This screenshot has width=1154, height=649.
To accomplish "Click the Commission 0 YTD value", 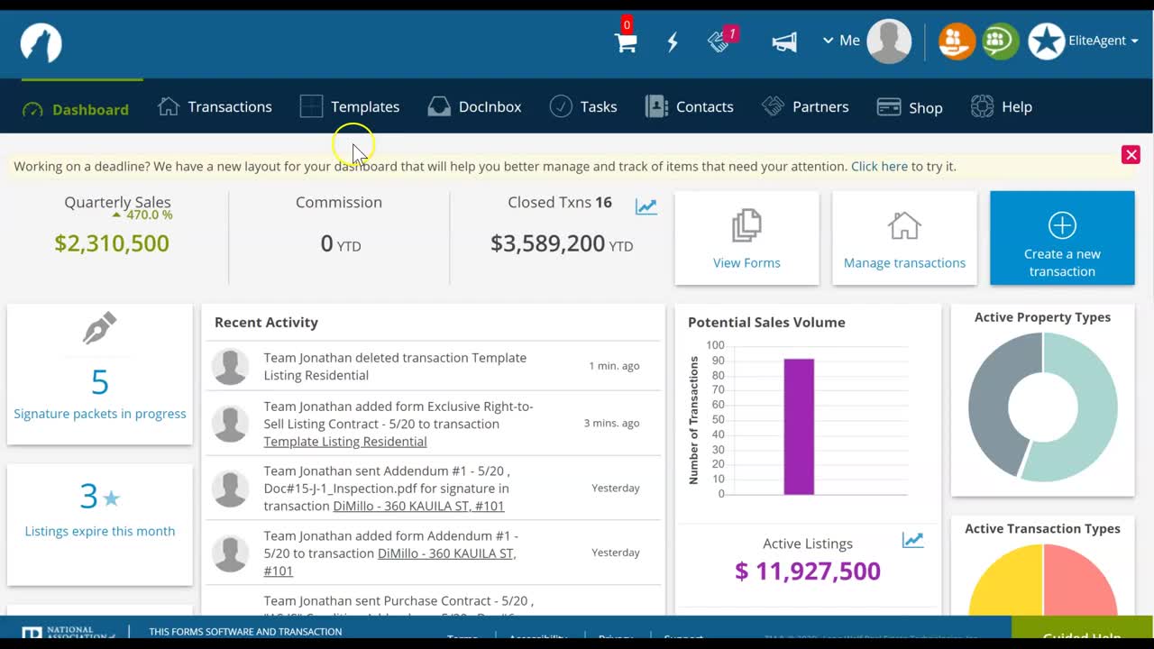I will (x=341, y=243).
